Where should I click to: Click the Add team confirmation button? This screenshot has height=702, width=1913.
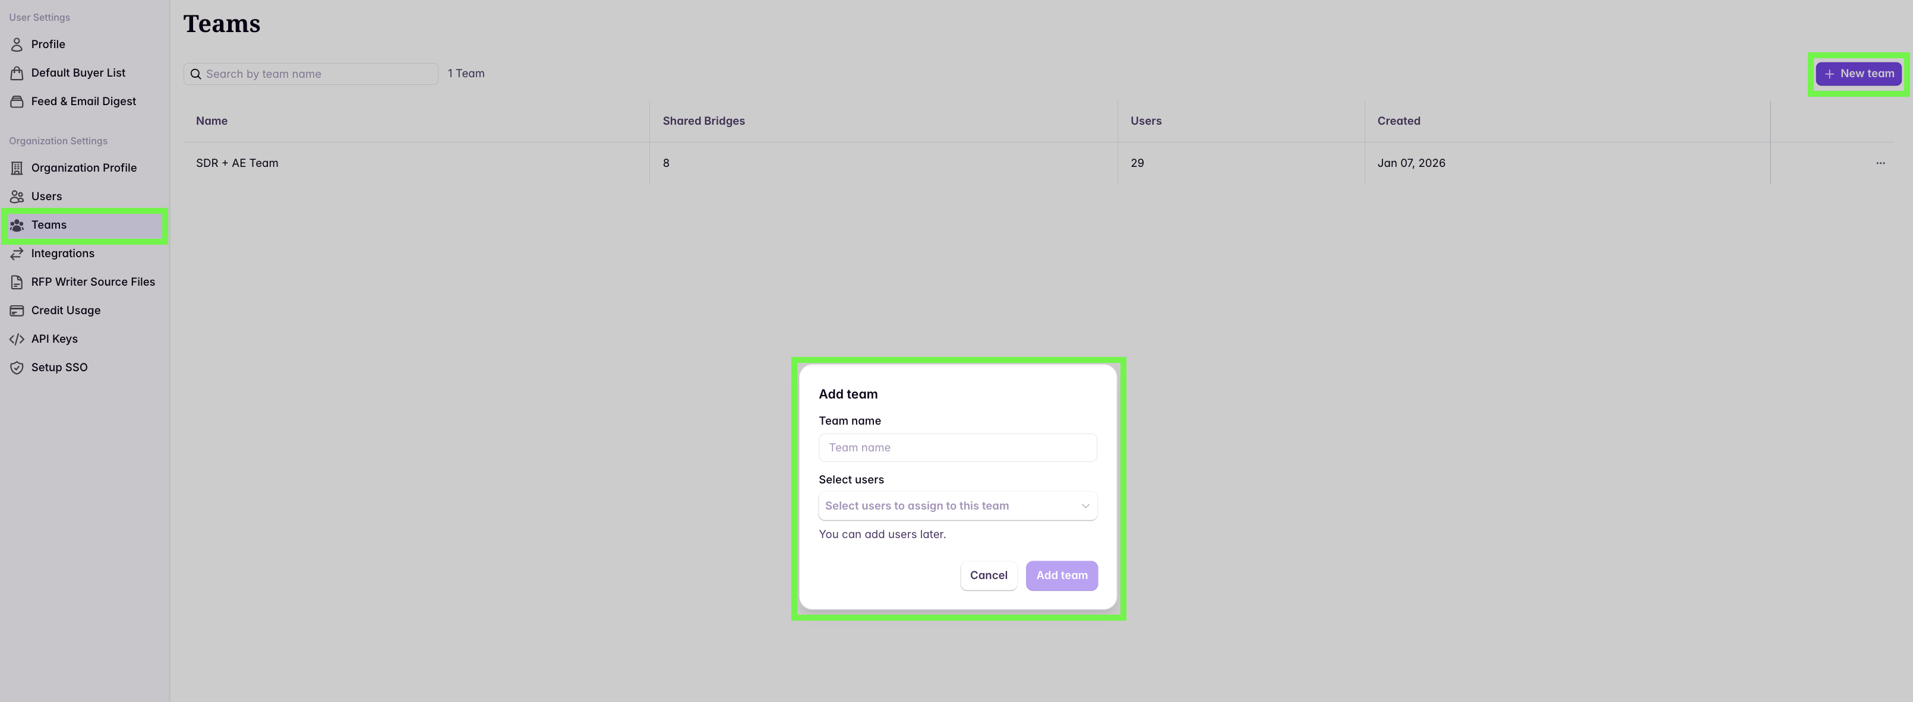tap(1061, 575)
